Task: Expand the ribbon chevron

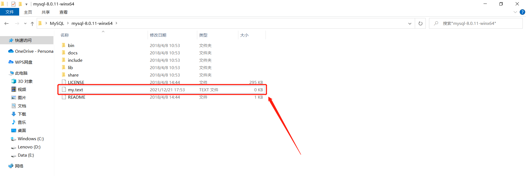Action: click(x=515, y=12)
